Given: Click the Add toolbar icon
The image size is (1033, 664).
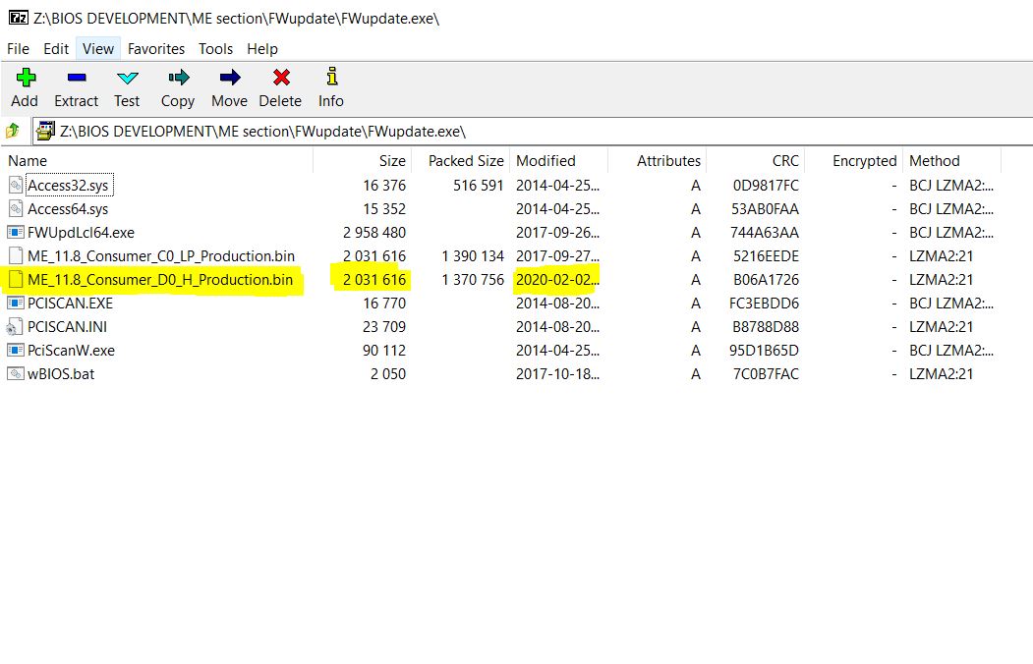Looking at the screenshot, I should [x=26, y=78].
